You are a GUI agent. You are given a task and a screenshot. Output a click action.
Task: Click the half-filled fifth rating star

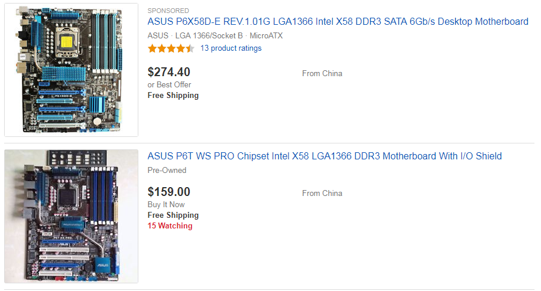click(x=190, y=48)
